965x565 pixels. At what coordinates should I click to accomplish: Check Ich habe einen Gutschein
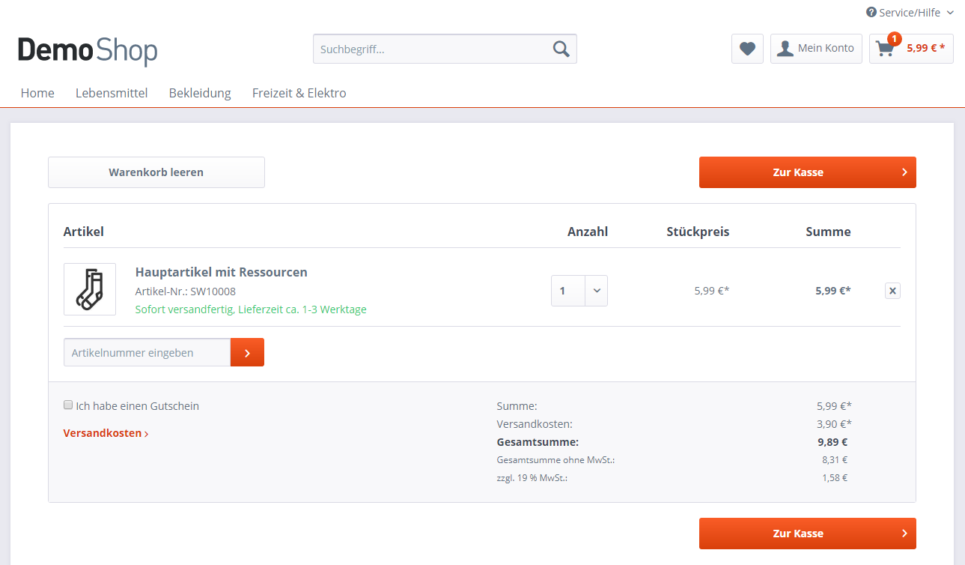click(x=68, y=405)
